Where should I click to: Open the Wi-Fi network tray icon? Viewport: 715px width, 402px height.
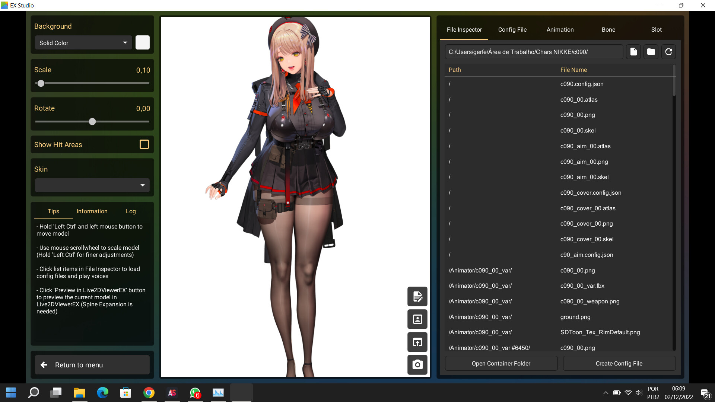coord(628,393)
